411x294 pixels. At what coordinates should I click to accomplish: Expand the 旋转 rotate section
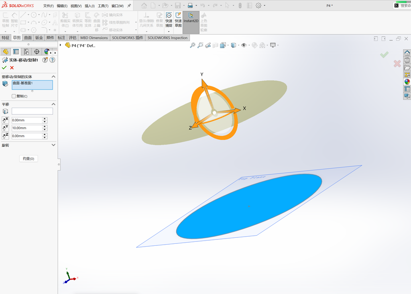click(x=53, y=145)
